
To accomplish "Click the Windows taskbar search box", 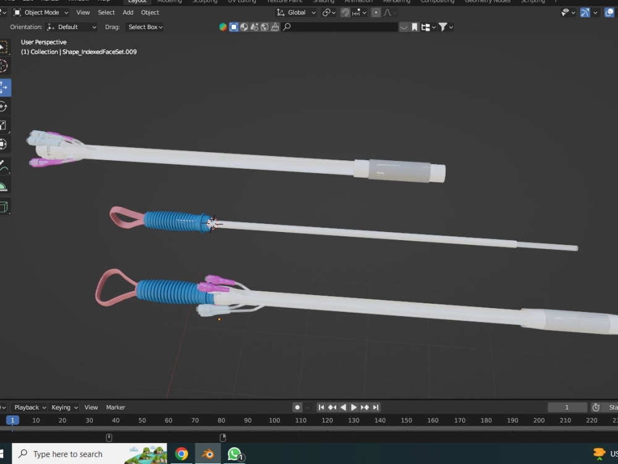I will (x=90, y=453).
